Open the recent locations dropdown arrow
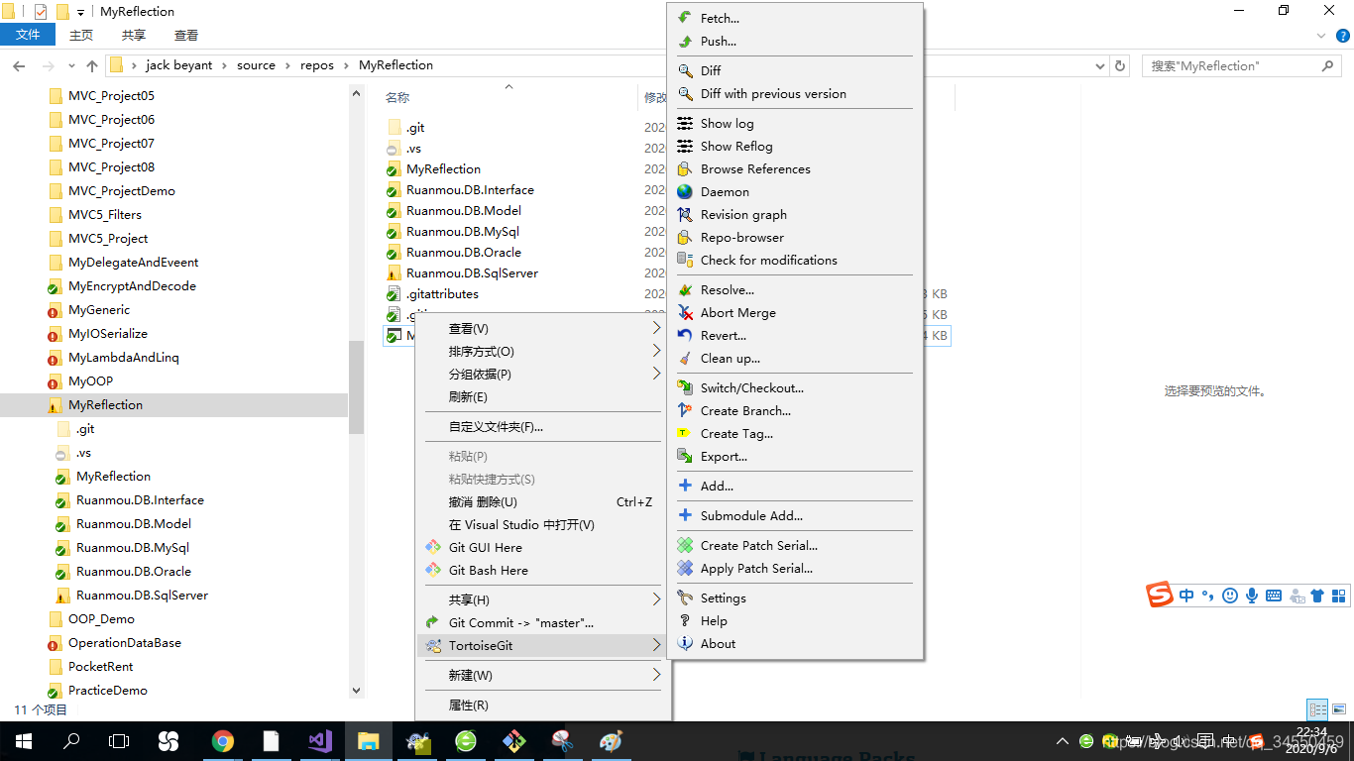Image resolution: width=1354 pixels, height=761 pixels. click(x=70, y=65)
